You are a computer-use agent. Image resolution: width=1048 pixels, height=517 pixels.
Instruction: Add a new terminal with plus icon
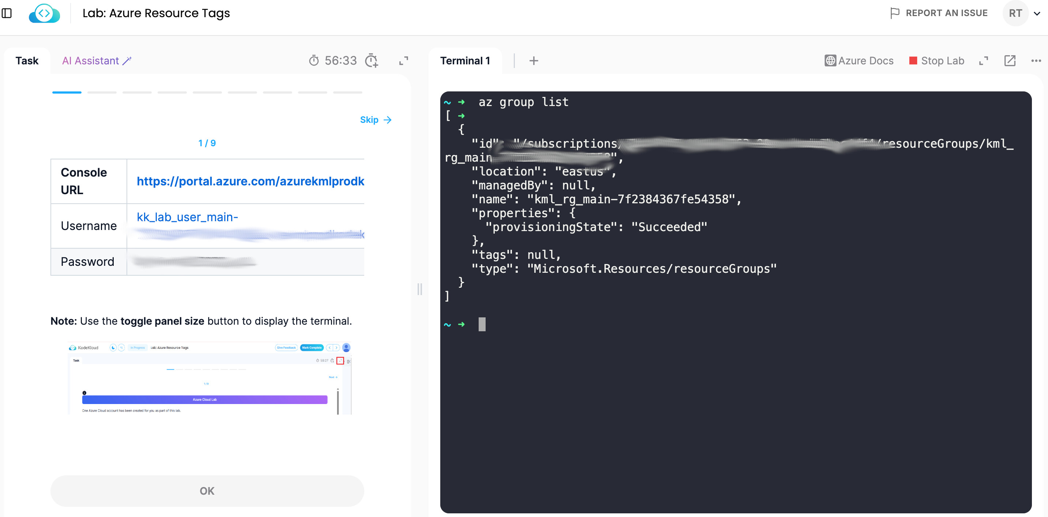coord(534,61)
